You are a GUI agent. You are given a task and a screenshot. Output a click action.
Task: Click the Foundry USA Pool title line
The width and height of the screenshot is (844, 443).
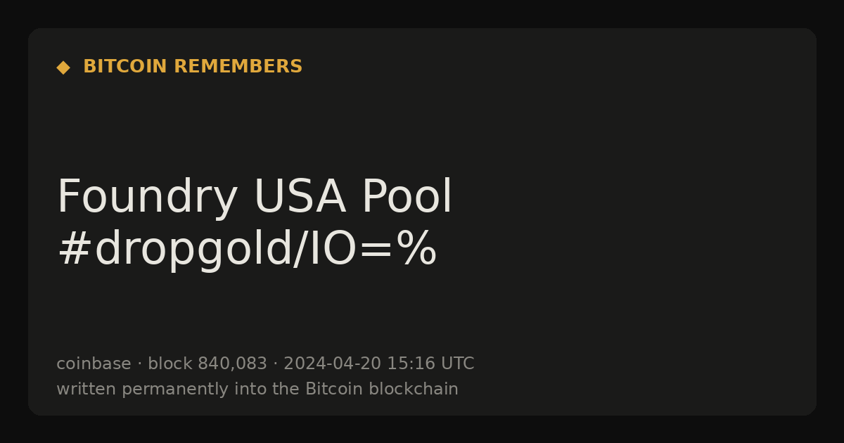pyautogui.click(x=255, y=197)
